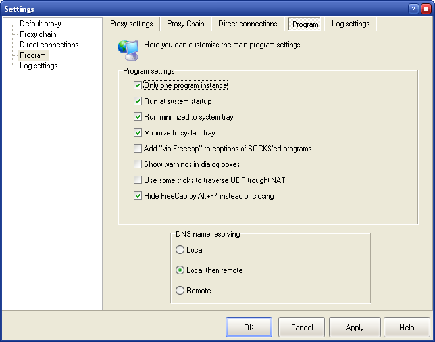Click the Help question mark title button
435x342 pixels.
tap(413, 9)
